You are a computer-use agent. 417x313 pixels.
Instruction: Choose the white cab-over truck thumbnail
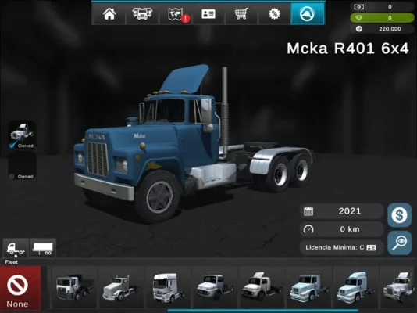(x=168, y=287)
